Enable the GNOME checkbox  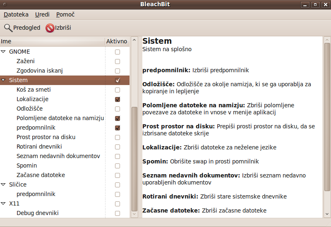click(x=118, y=52)
